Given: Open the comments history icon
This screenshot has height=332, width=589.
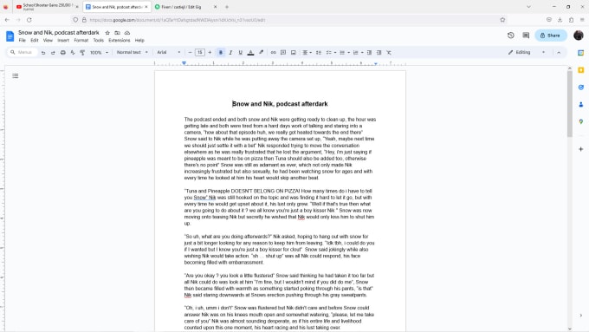Looking at the screenshot, I should (526, 36).
